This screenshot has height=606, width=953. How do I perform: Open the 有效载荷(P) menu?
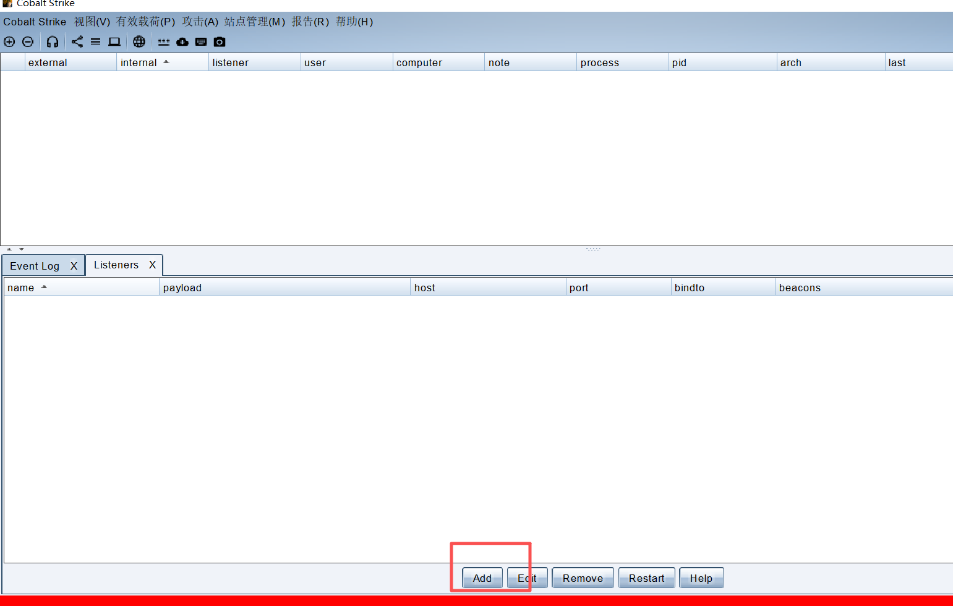(146, 22)
